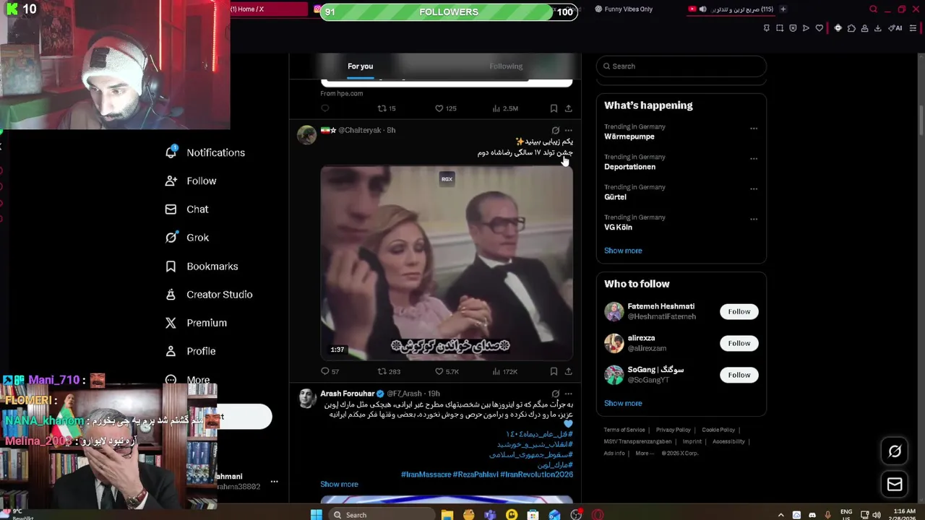Switch to Home / X browser tab
The image size is (925, 520).
(x=268, y=9)
